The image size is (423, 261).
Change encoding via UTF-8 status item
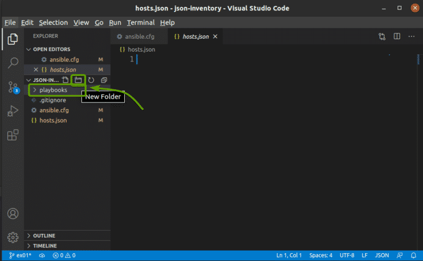(347, 255)
